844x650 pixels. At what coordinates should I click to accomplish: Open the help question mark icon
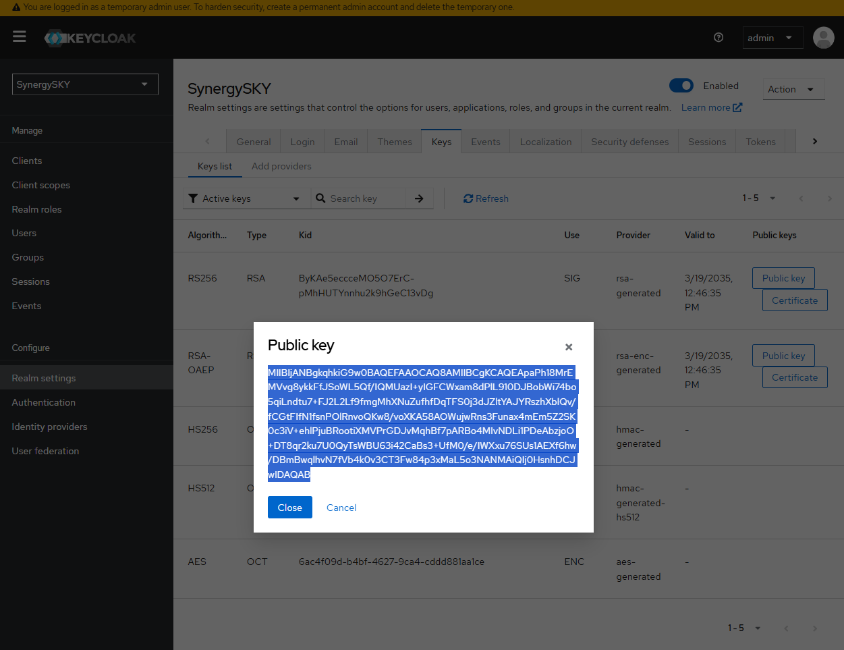[719, 37]
